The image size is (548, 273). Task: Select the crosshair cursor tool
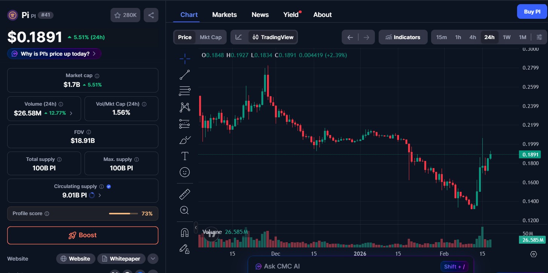pos(184,58)
